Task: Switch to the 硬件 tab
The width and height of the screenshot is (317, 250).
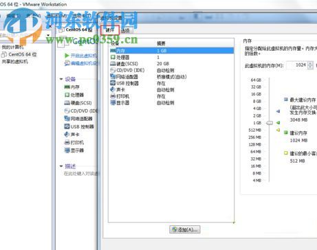Action: pyautogui.click(x=110, y=30)
